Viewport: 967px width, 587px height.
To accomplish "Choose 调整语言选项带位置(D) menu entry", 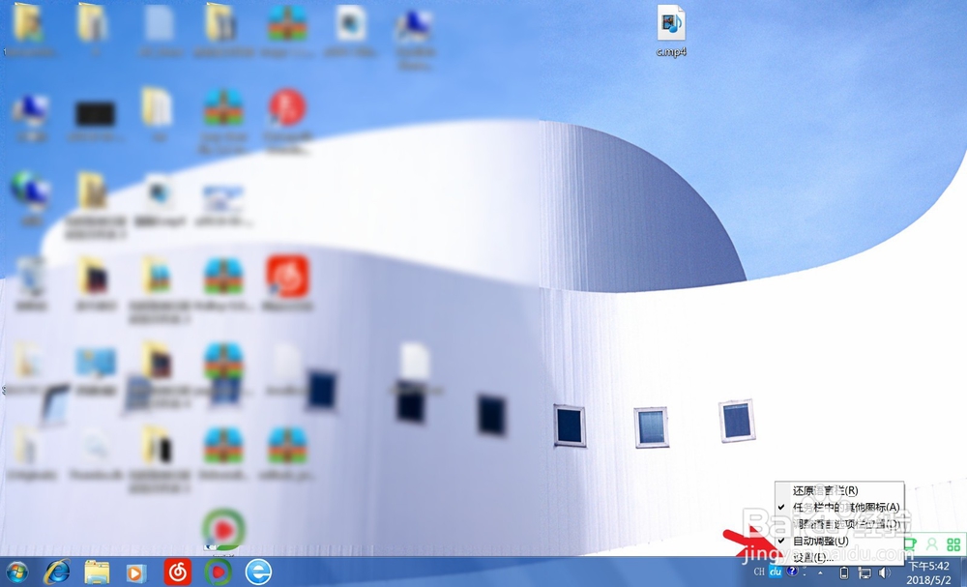I will pos(839,524).
